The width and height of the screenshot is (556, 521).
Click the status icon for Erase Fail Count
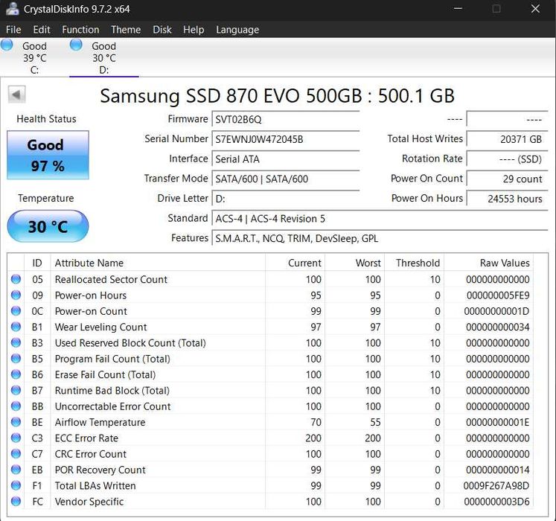(16, 374)
